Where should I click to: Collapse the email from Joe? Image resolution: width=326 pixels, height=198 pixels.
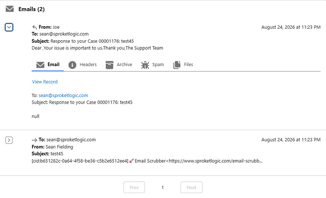coord(9,27)
